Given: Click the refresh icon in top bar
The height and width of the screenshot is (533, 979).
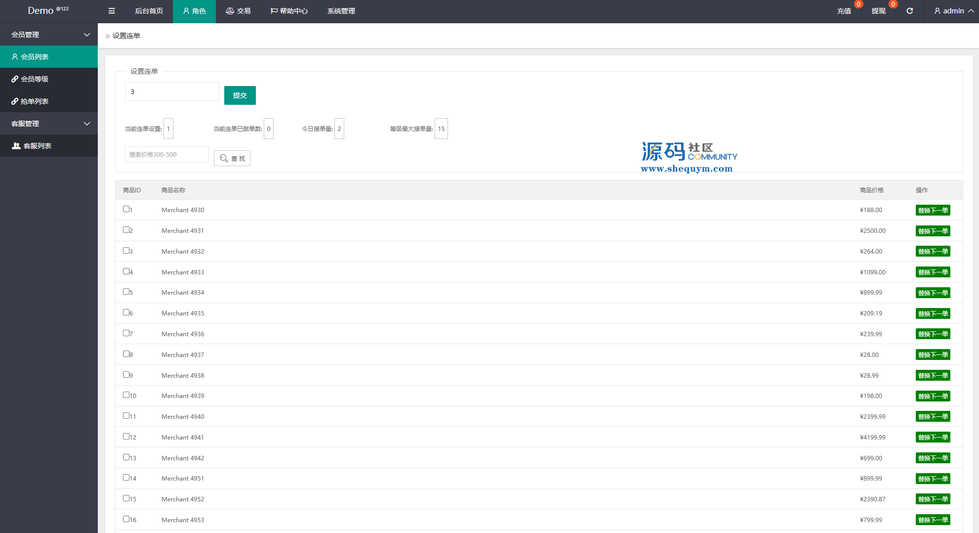Looking at the screenshot, I should [909, 11].
